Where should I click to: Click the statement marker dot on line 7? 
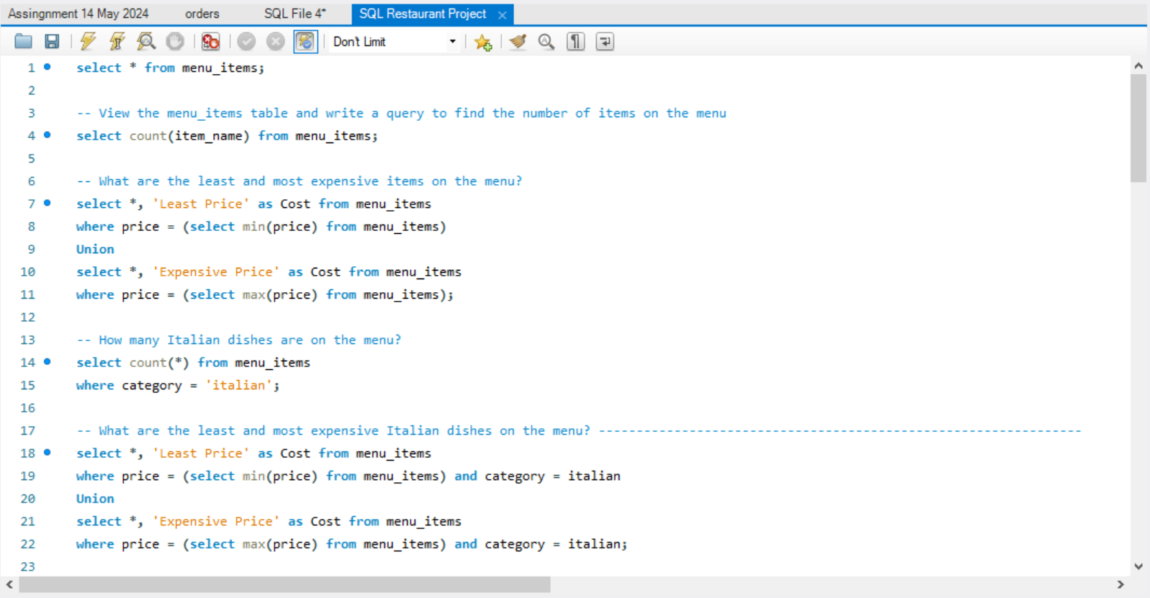point(48,203)
